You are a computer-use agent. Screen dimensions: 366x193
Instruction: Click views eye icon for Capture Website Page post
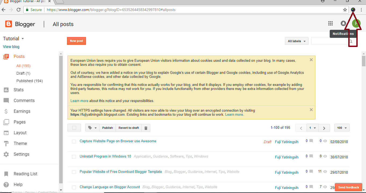coord(325,141)
